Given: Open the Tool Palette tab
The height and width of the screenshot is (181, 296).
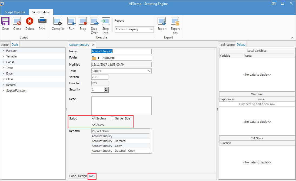Looking at the screenshot, I should pos(227,45).
